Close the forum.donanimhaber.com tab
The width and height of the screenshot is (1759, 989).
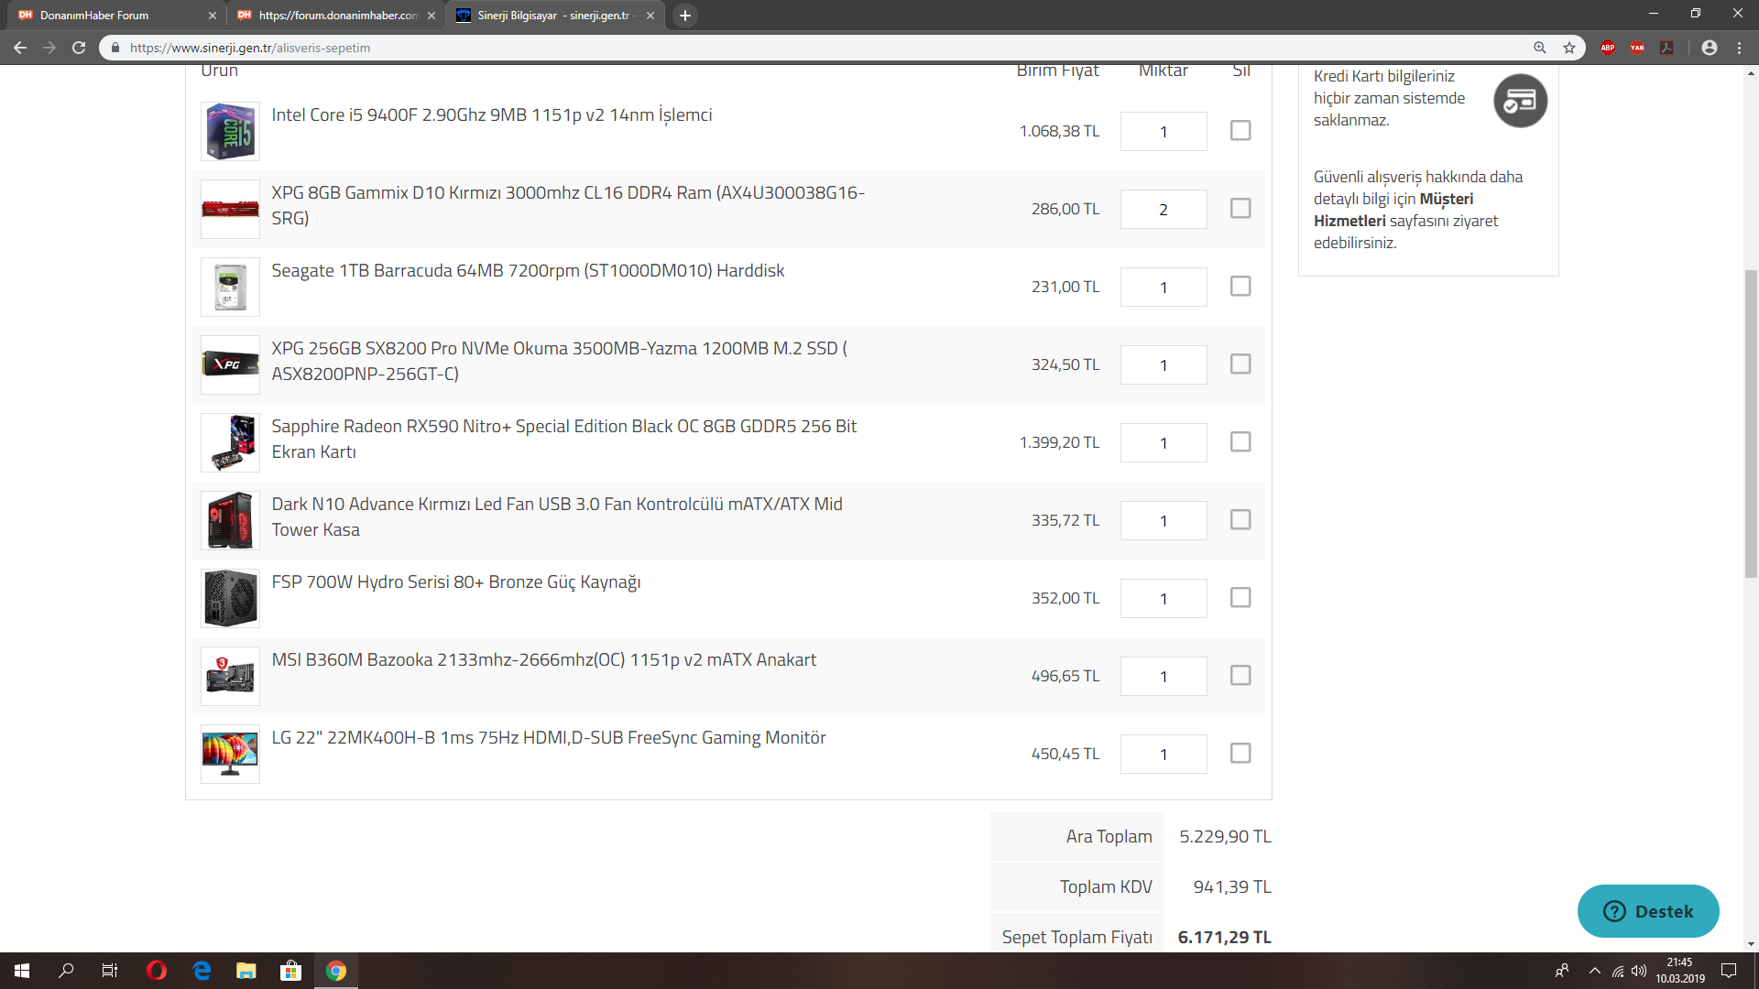[x=432, y=16]
